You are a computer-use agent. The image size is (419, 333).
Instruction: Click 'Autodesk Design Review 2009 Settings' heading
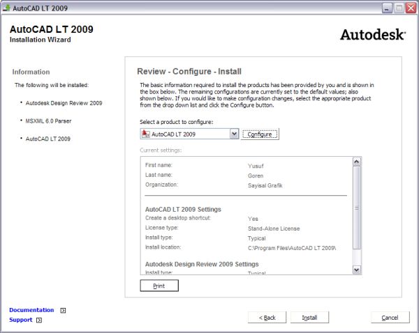click(202, 264)
